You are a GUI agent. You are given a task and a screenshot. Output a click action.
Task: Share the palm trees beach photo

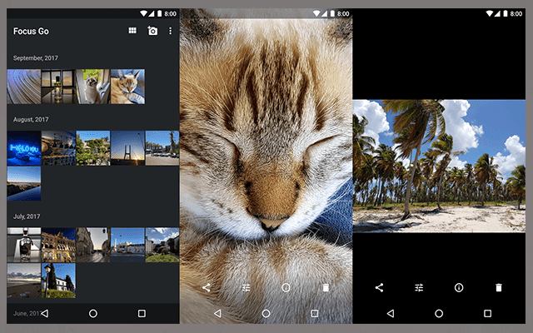tap(379, 287)
